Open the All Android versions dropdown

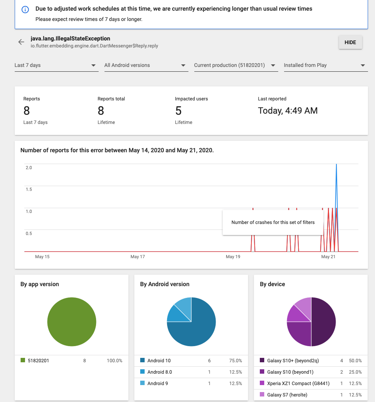[146, 65]
